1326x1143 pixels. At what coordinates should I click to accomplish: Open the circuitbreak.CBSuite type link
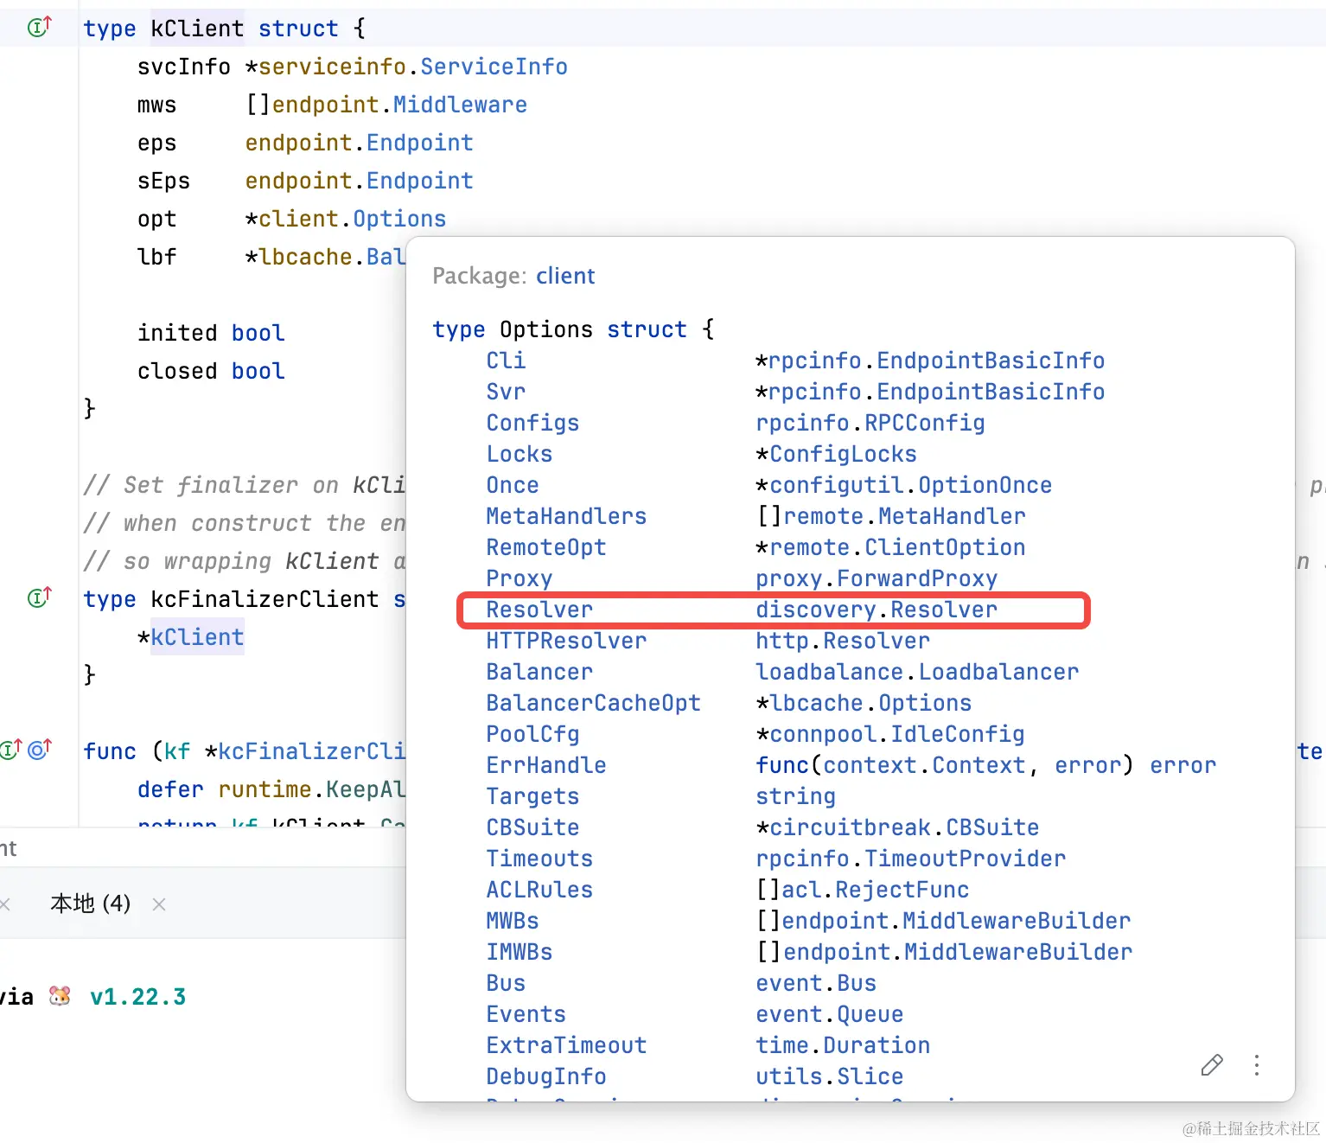click(904, 827)
